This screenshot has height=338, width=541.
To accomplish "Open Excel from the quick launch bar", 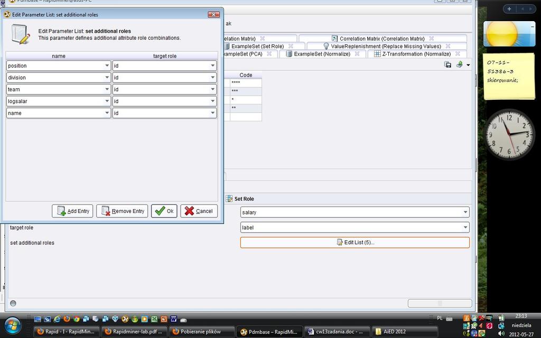I will click(x=154, y=320).
